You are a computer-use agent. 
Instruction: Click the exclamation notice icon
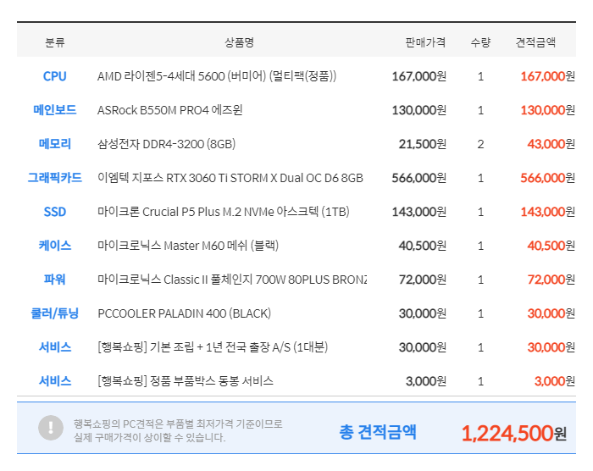pos(51,428)
